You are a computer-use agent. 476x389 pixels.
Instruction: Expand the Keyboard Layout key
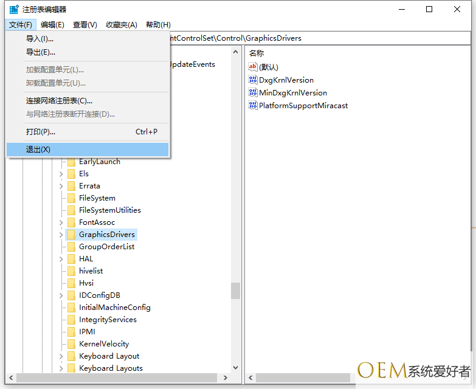(x=61, y=356)
